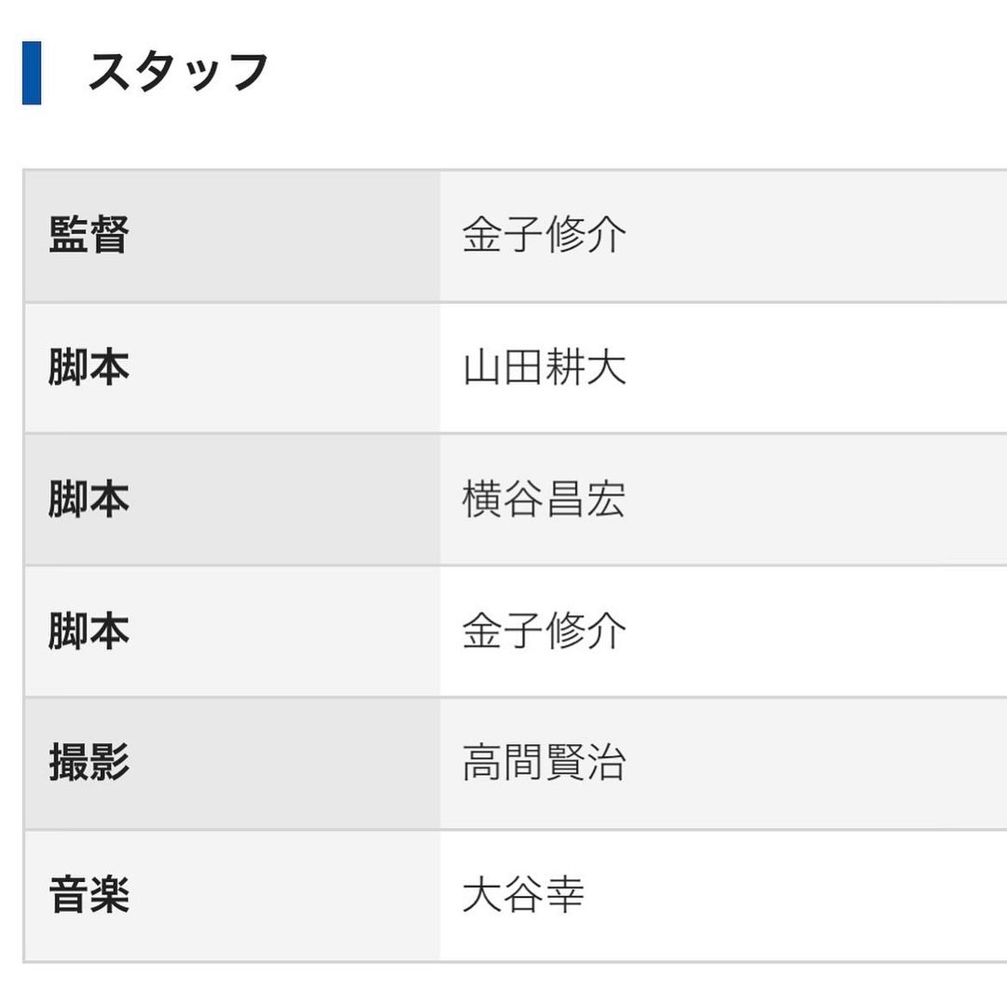Open screenwriter 横谷昌宏's name

pos(544,500)
